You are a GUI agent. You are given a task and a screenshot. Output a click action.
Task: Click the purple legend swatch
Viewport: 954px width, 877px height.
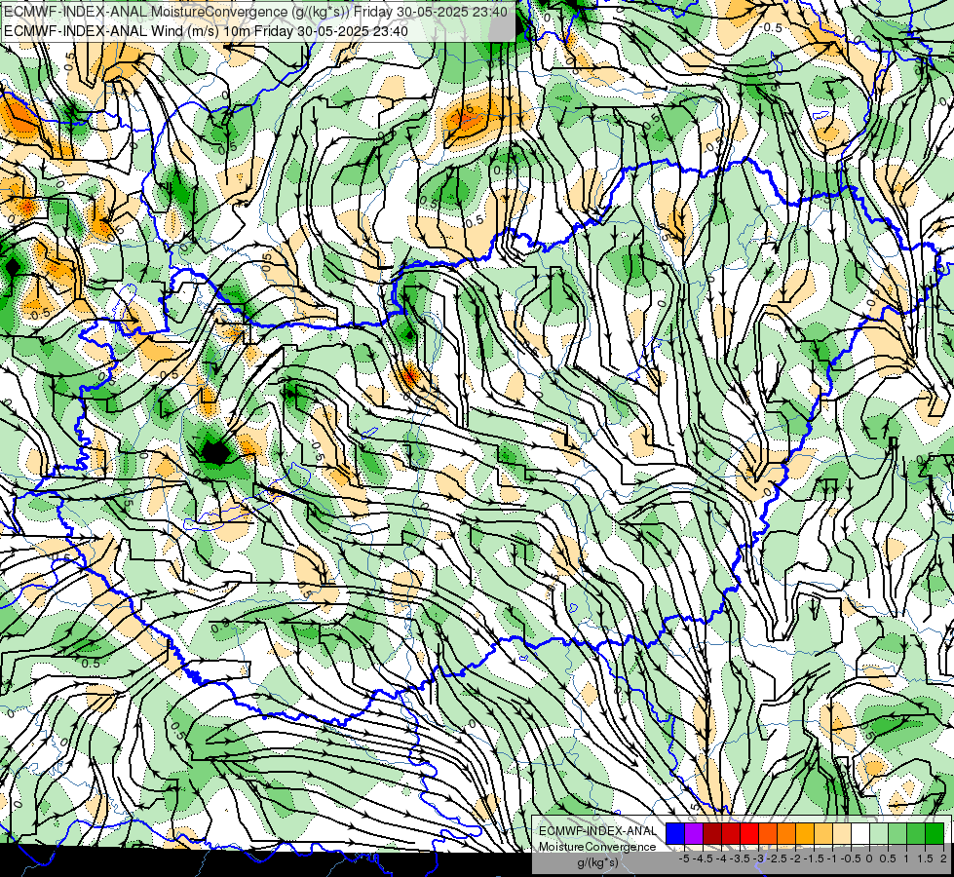[694, 833]
